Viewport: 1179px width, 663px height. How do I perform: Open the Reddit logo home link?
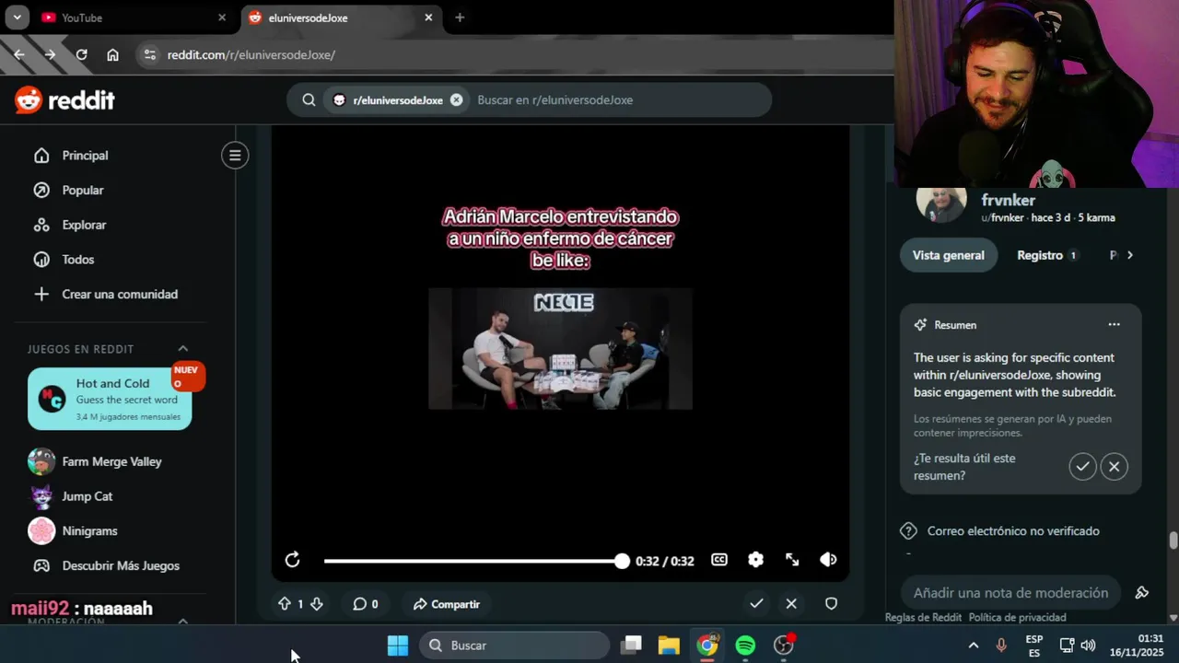[x=64, y=99]
